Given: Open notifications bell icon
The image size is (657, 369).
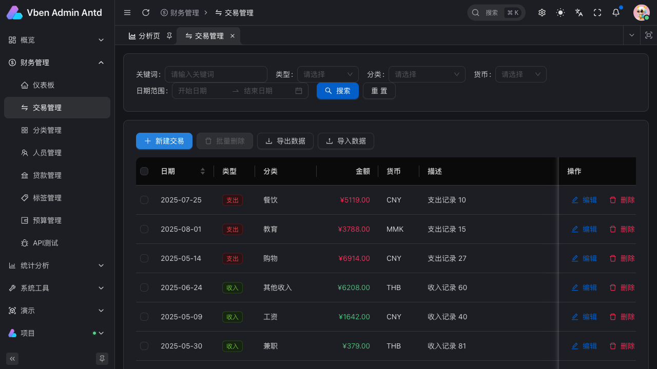Looking at the screenshot, I should click(x=616, y=13).
